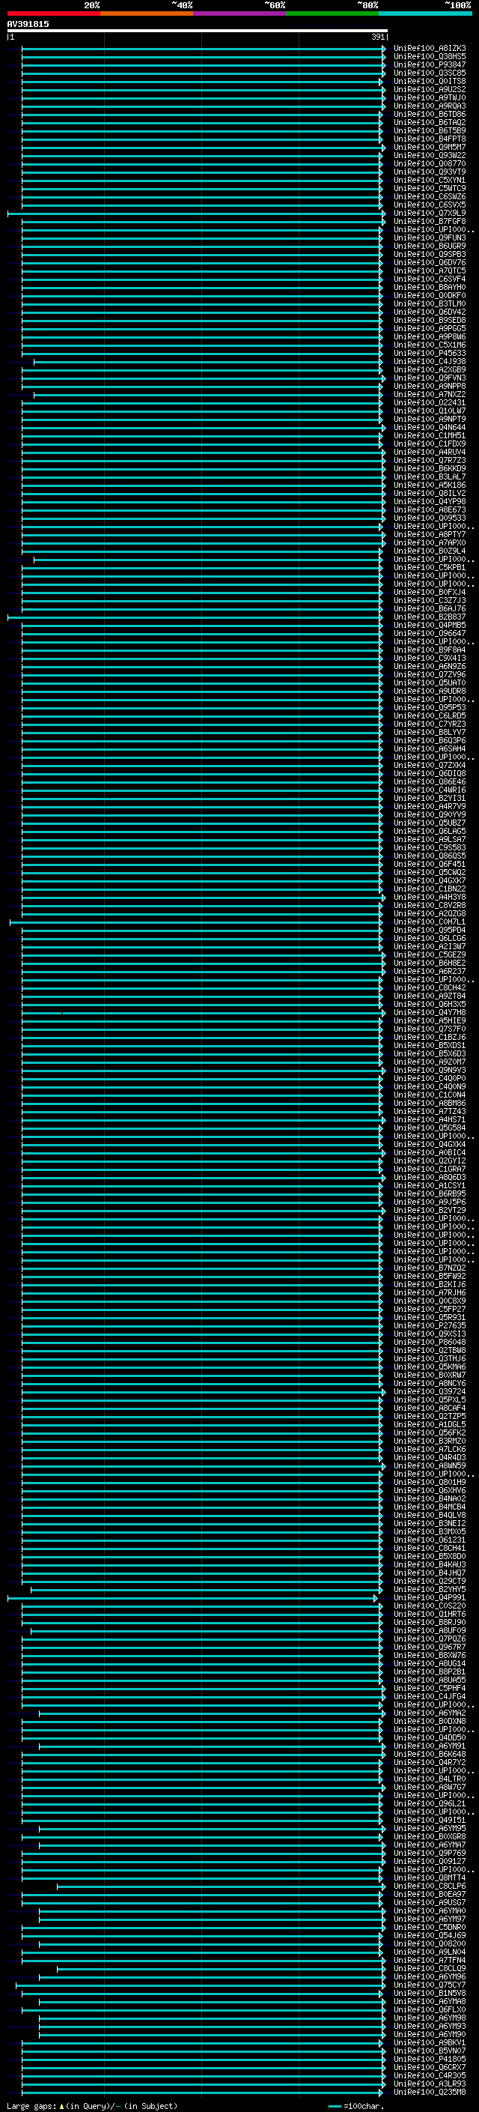Click the 'Large gaps' legend text
Image resolution: width=479 pixels, height=2112 pixels.
coord(31,2106)
